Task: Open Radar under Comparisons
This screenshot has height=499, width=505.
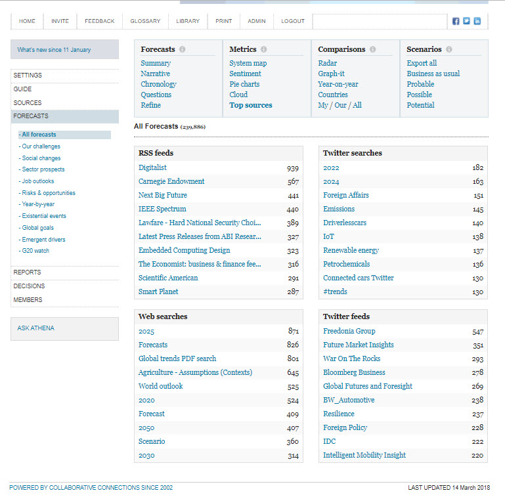Action: (328, 63)
